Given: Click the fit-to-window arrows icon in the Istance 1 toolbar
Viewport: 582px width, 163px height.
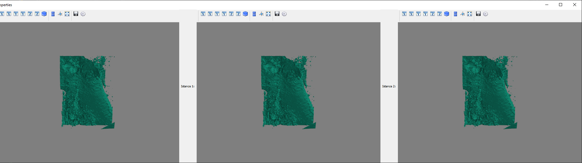Looking at the screenshot, I should coord(268,14).
